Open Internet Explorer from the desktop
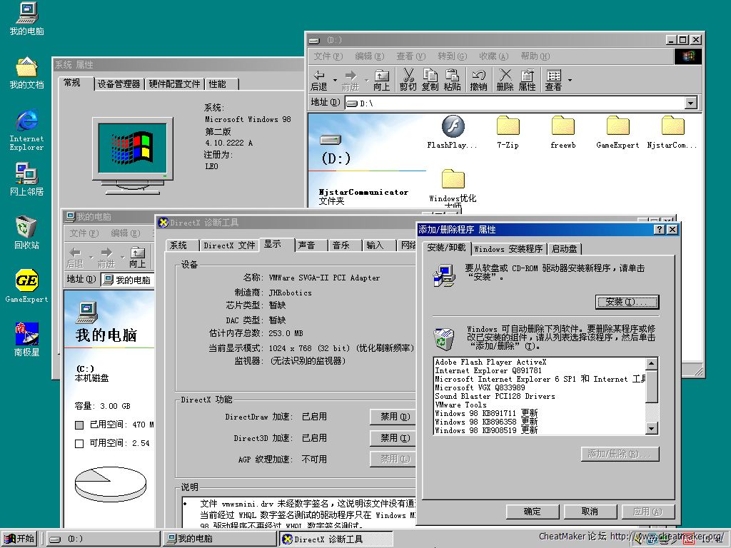The image size is (731, 548). (x=26, y=128)
